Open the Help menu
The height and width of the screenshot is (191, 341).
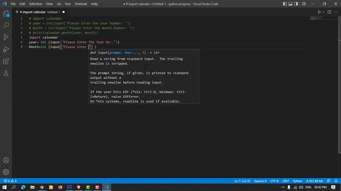pos(94,4)
